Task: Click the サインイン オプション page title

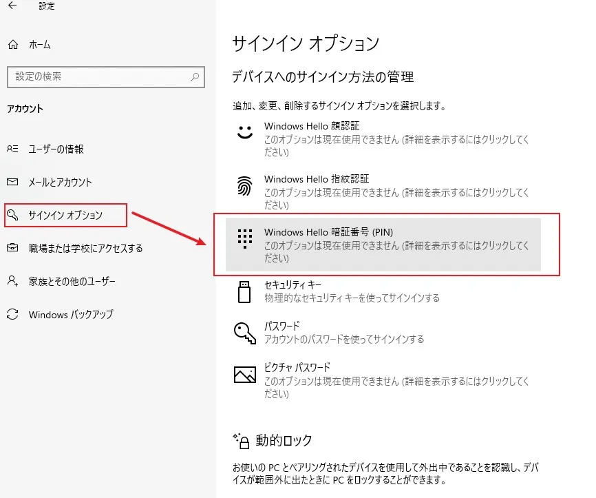Action: (x=306, y=43)
